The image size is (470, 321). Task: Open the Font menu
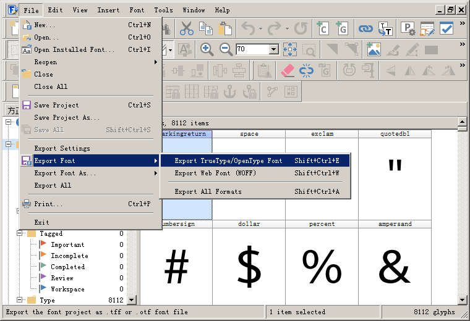137,10
